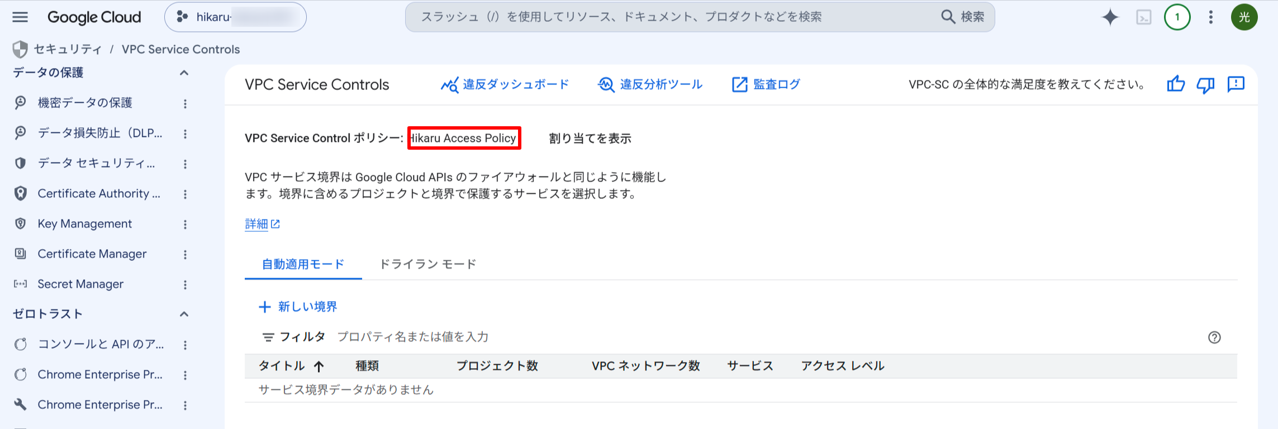Image resolution: width=1278 pixels, height=429 pixels.
Task: Open 違反分析ツール link
Action: click(x=650, y=84)
